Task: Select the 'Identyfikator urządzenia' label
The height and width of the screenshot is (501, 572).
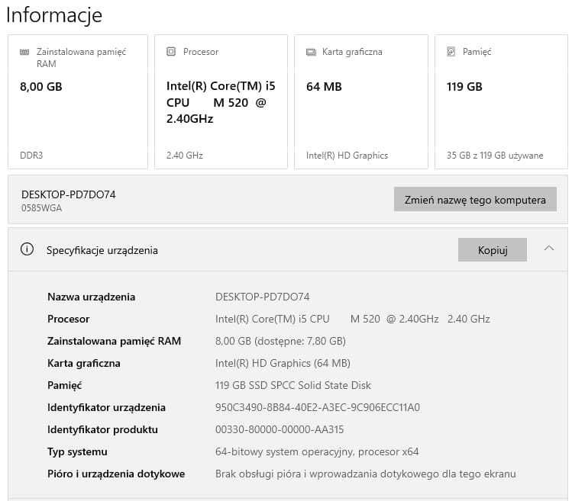Action: coord(106,407)
